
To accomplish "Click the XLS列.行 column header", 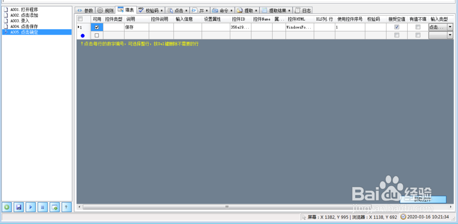I will pyautogui.click(x=325, y=19).
